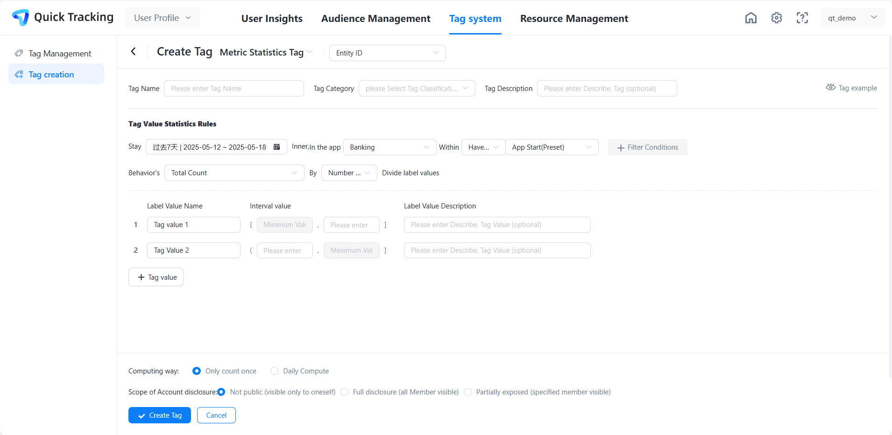
Task: Add Filter Conditions
Action: [648, 147]
